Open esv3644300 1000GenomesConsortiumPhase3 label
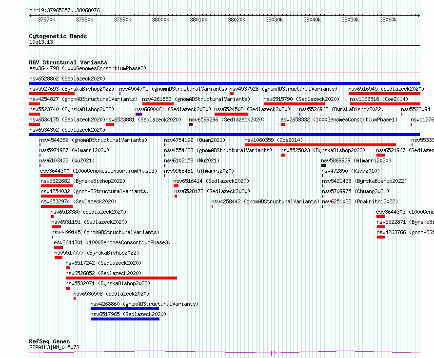Viewport: 434px width, 358px height. click(99, 171)
